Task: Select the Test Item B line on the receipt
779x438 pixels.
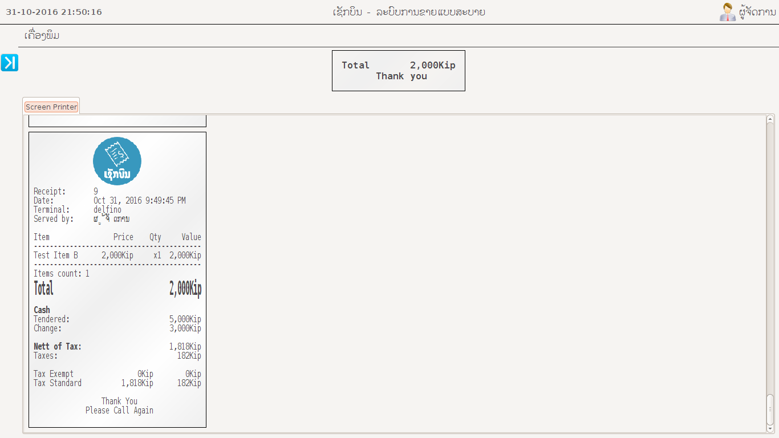Action: coord(56,255)
